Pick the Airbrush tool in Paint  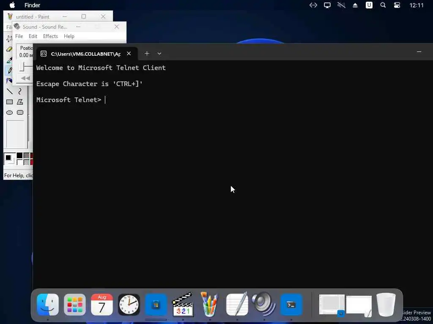coord(9,81)
